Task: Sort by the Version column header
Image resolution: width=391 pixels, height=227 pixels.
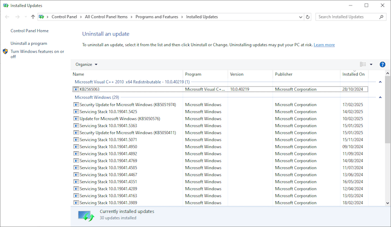Action: (x=250, y=74)
